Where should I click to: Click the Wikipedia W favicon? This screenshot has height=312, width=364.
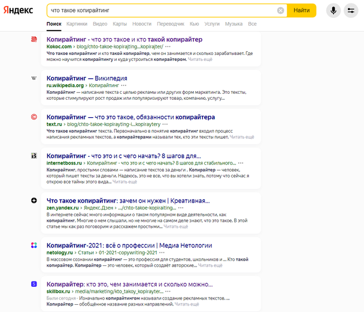pyautogui.click(x=34, y=78)
